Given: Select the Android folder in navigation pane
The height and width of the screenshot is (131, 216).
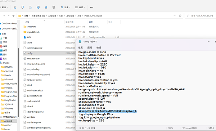Looking at the screenshot, I should (8, 121).
